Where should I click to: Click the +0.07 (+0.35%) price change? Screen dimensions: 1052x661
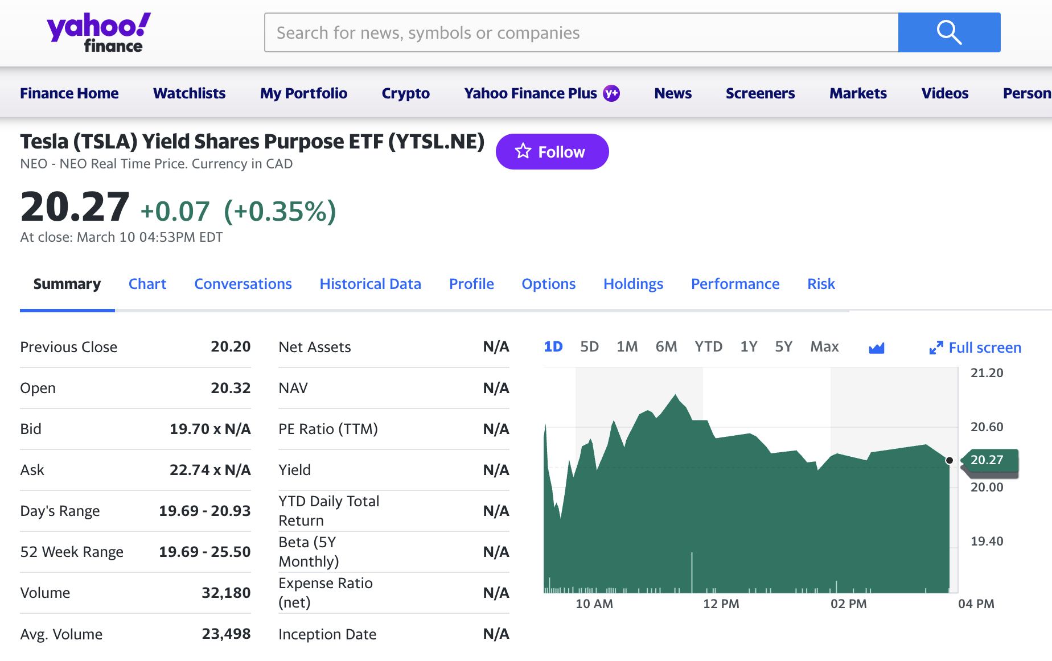[239, 211]
